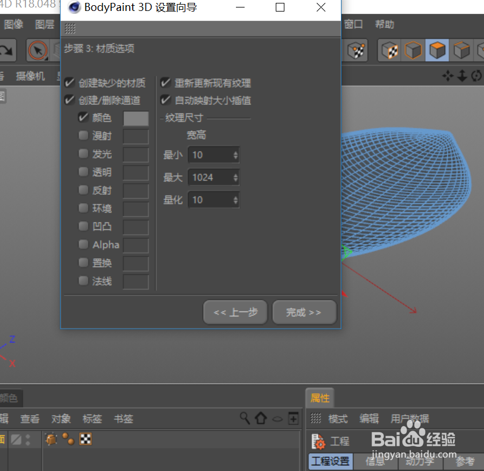
Task: Select the 工程设置 tab
Action: click(x=331, y=461)
